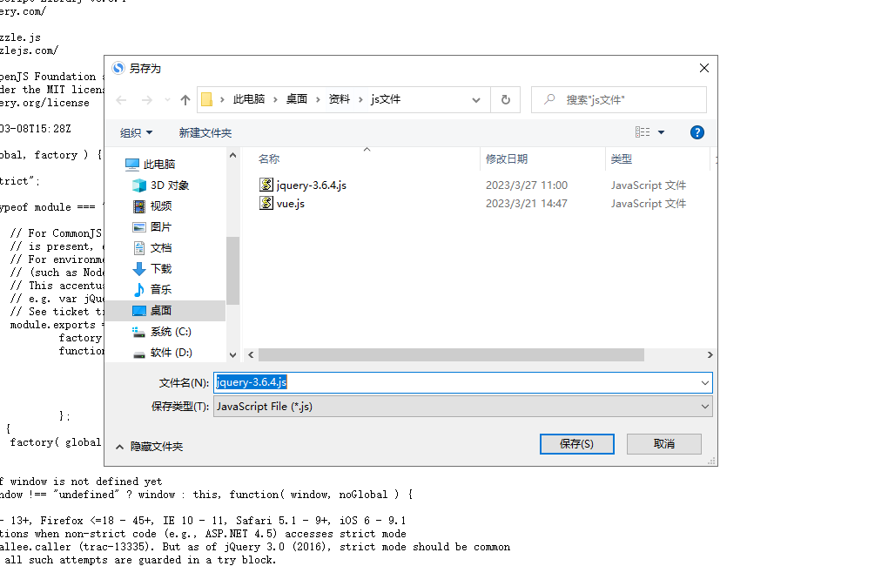Click the Up one level arrow

pyautogui.click(x=184, y=99)
